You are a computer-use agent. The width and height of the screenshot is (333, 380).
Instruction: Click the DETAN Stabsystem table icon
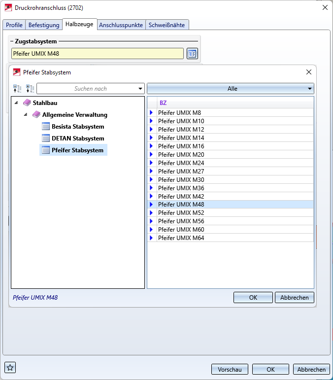pos(46,138)
